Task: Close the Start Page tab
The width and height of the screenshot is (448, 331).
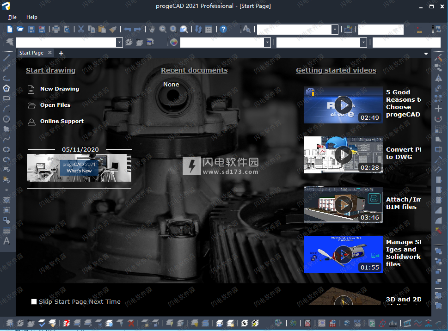Action: pyautogui.click(x=50, y=53)
